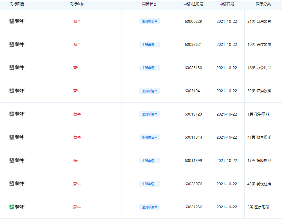
Task: Select date 2021-10-22 in row 60025150
Action: [227, 68]
